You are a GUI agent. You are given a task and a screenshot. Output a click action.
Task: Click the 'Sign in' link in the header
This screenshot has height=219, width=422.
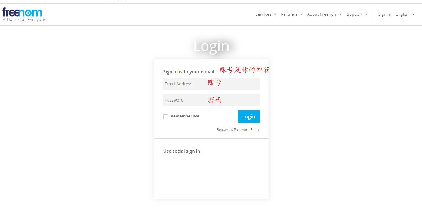[385, 14]
